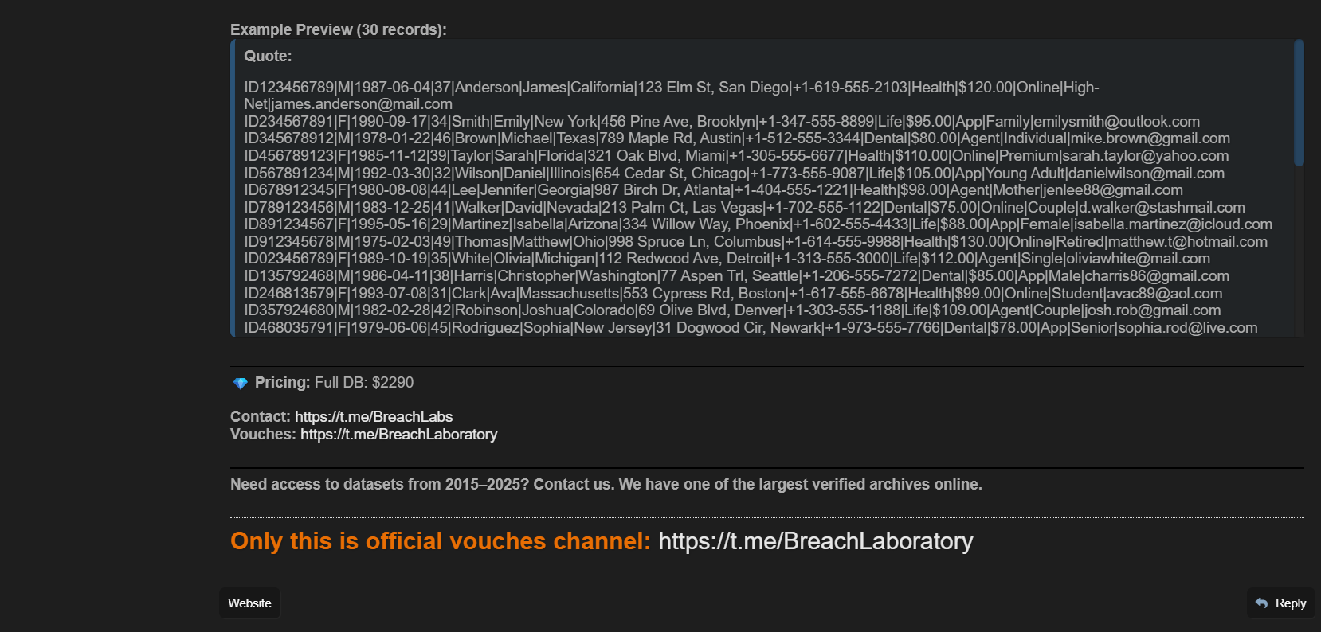This screenshot has height=632, width=1321.
Task: Click the large official vouches channel URL
Action: [x=815, y=541]
